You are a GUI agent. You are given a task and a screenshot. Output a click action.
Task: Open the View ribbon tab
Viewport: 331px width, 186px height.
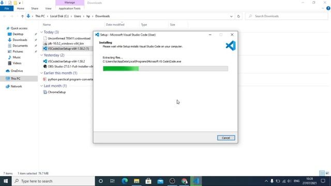click(48, 8)
